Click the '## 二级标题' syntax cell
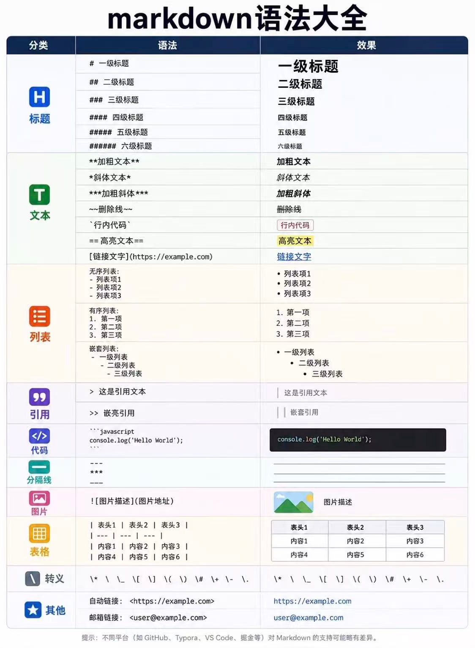Viewport: 475px width, 648px height. pyautogui.click(x=168, y=82)
